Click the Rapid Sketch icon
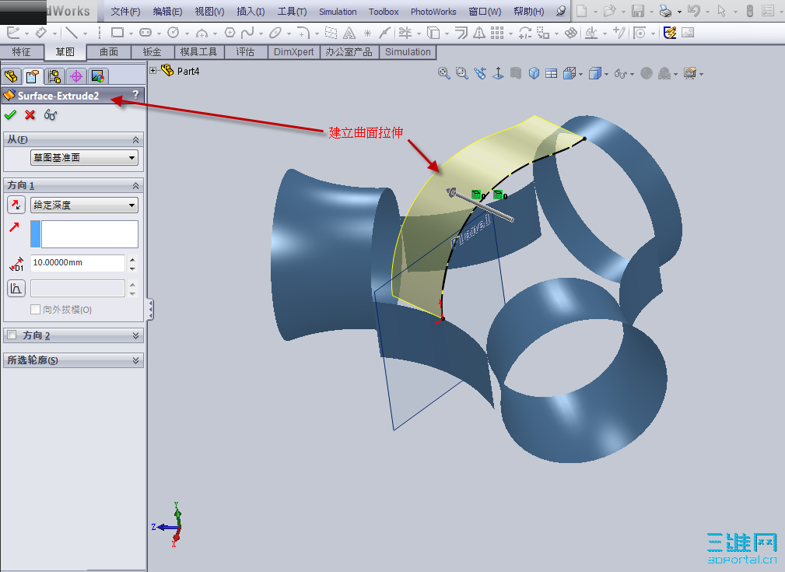The height and width of the screenshot is (572, 785). tap(669, 33)
